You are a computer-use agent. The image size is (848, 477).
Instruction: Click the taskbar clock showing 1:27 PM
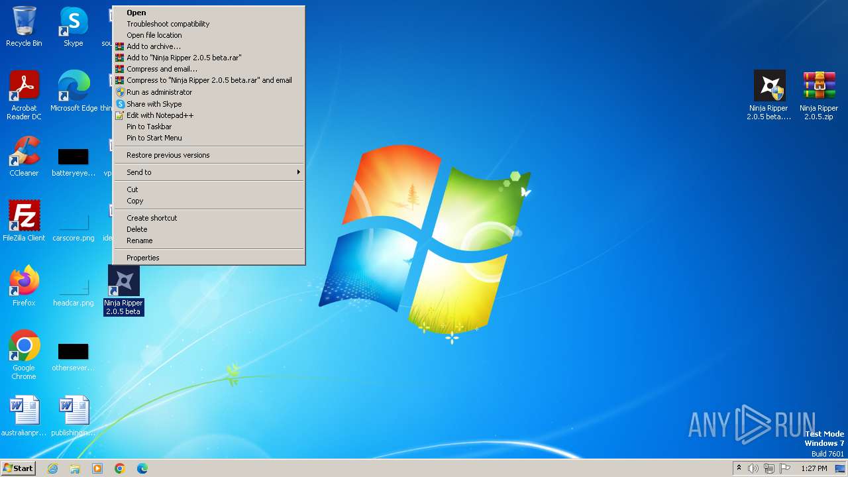tap(814, 468)
